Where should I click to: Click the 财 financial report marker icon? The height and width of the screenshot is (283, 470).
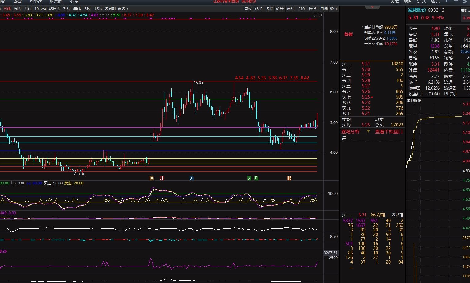tap(192, 178)
